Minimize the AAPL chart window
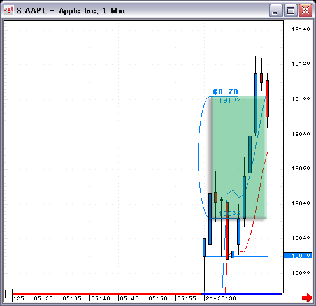 (x=276, y=10)
